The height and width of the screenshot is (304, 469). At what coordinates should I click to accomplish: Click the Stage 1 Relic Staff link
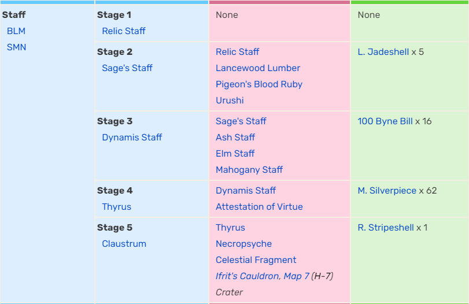124,31
